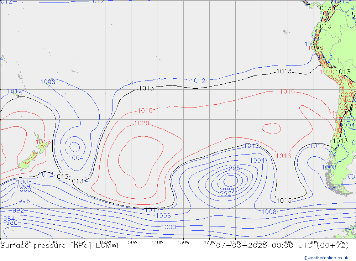The image size is (356, 261).
Task: Click the 984 isobar label at lower left
Action: 9,219
